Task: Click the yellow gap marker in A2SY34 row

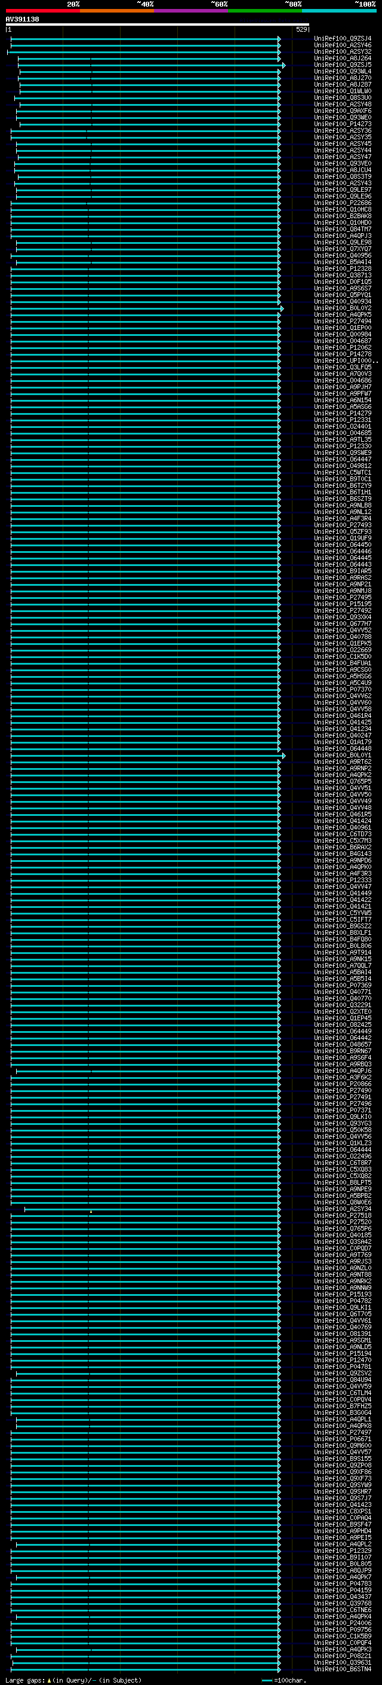Action: click(x=91, y=1212)
